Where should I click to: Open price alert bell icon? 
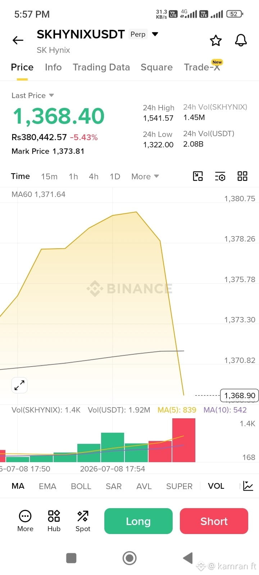241,40
